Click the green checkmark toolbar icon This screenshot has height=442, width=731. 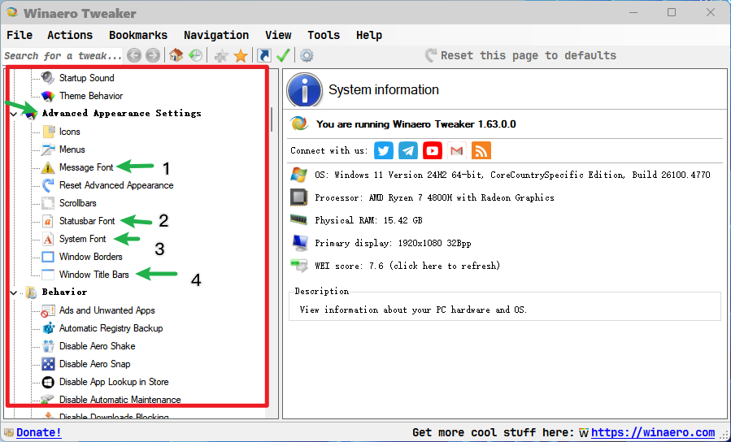point(283,55)
